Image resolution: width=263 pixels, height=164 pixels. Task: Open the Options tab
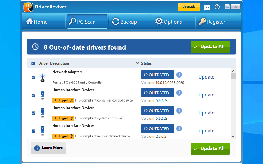coord(169,22)
